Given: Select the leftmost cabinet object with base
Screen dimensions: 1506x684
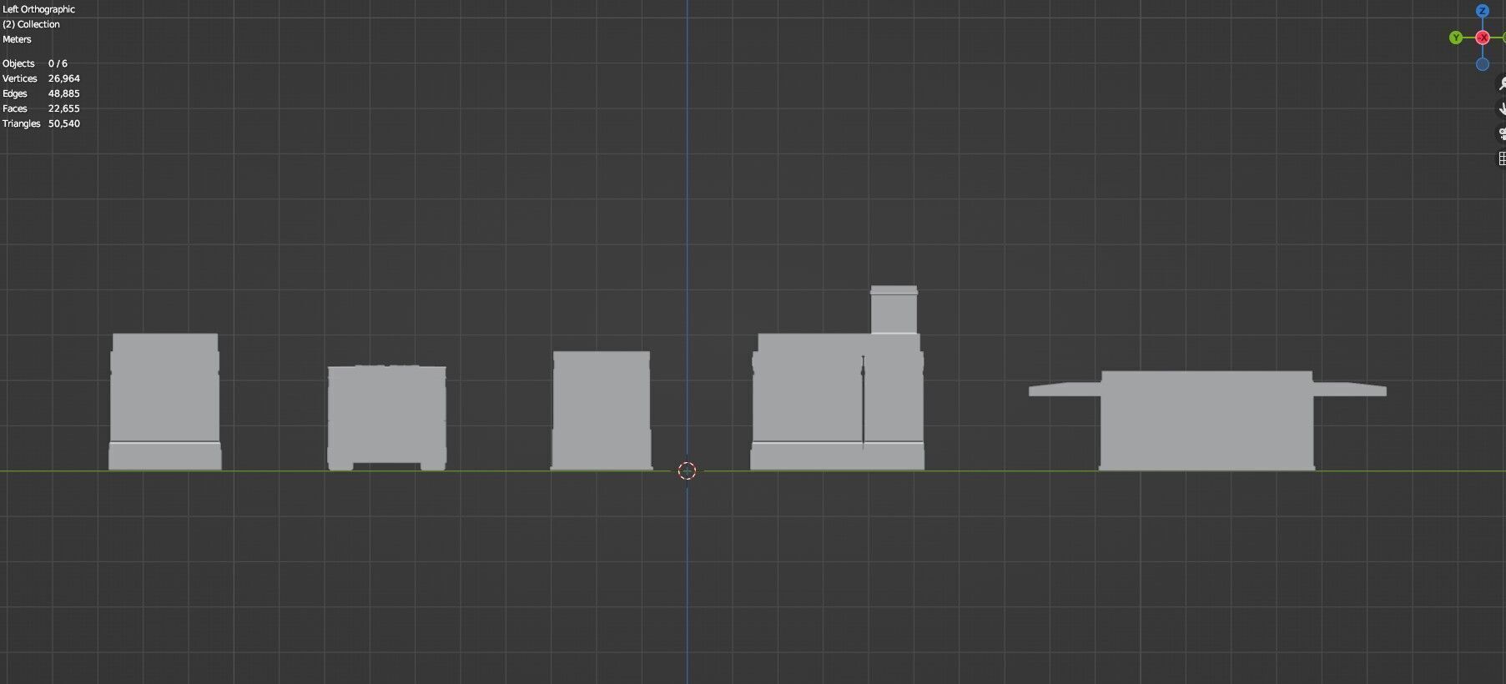Looking at the screenshot, I should click(165, 402).
